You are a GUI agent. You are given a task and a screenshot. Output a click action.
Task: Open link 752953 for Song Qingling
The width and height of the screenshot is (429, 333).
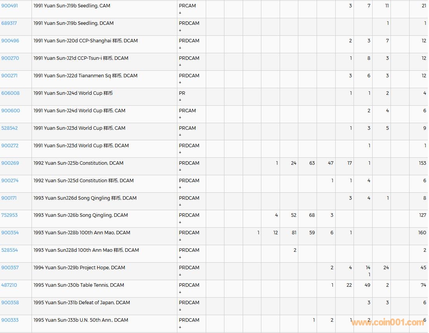pyautogui.click(x=9, y=215)
